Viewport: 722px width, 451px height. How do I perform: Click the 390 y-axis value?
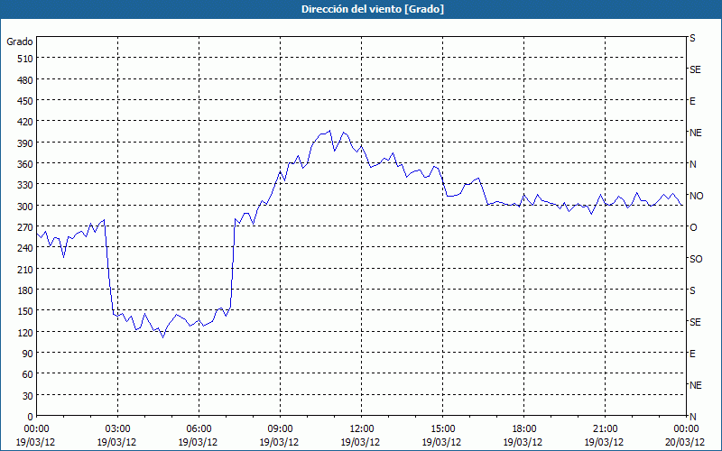(26, 143)
